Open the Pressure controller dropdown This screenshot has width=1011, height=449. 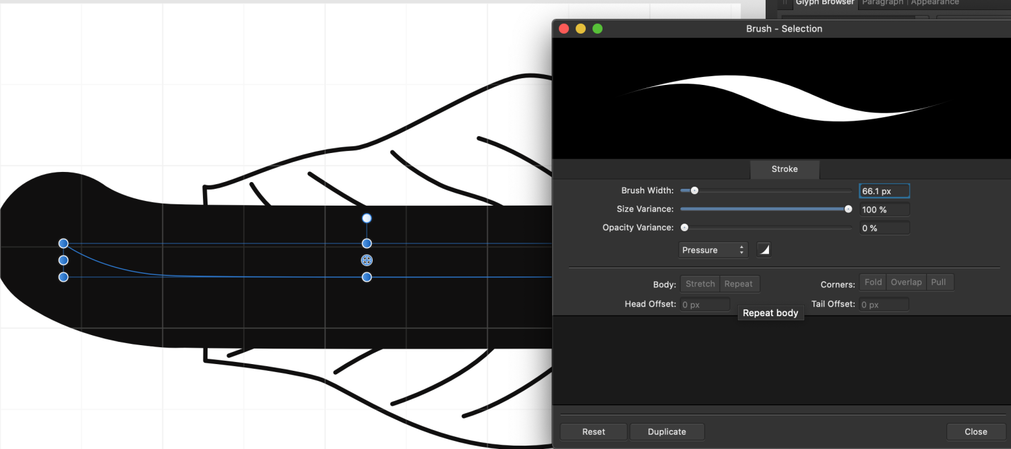coord(712,249)
